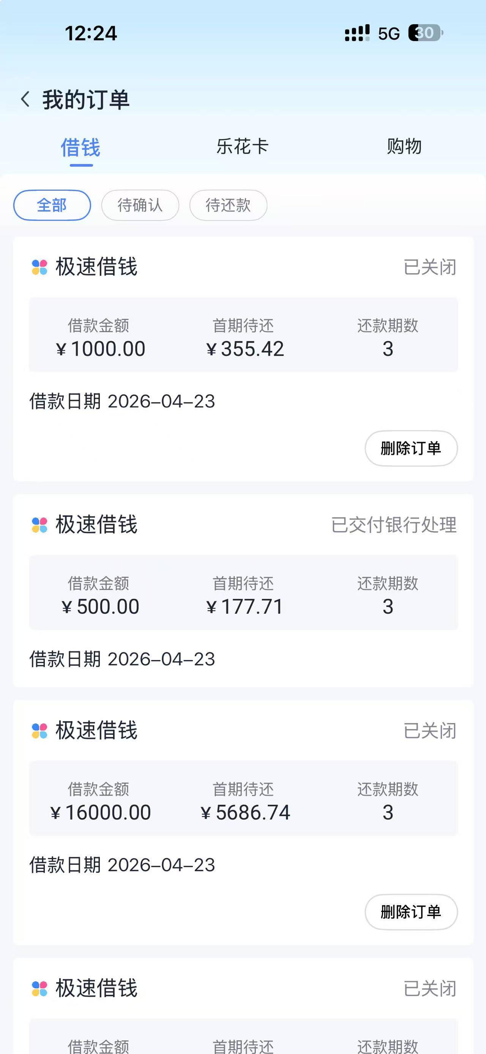Select the 全部 filter chip

[x=52, y=205]
